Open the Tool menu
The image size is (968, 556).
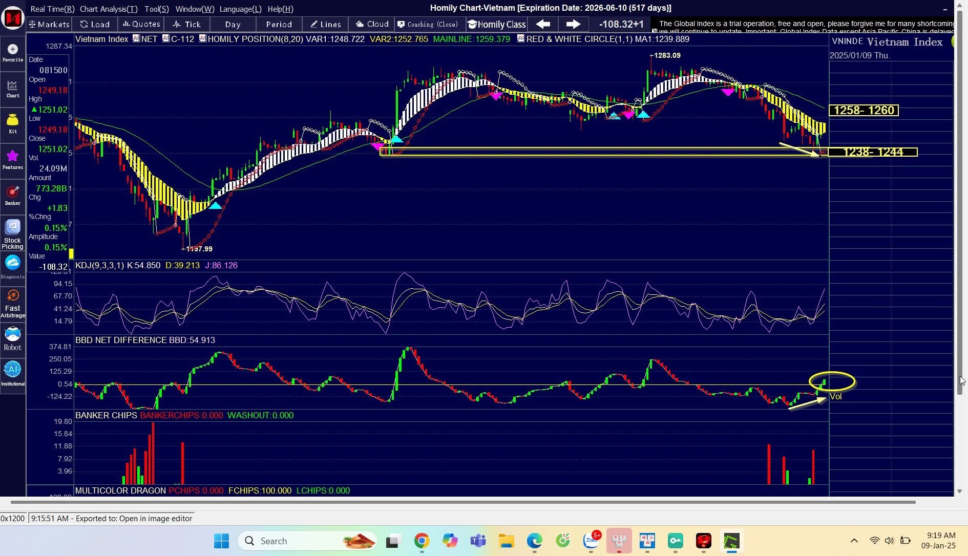156,9
